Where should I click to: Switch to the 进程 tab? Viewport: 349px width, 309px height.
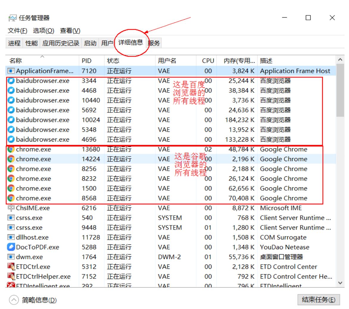14,43
